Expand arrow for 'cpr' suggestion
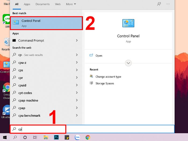This screenshot has width=188, height=141. point(77,77)
